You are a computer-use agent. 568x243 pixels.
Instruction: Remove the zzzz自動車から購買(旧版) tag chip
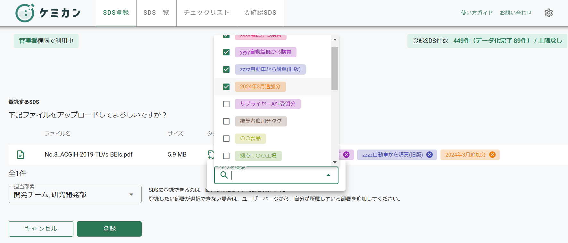tap(430, 155)
